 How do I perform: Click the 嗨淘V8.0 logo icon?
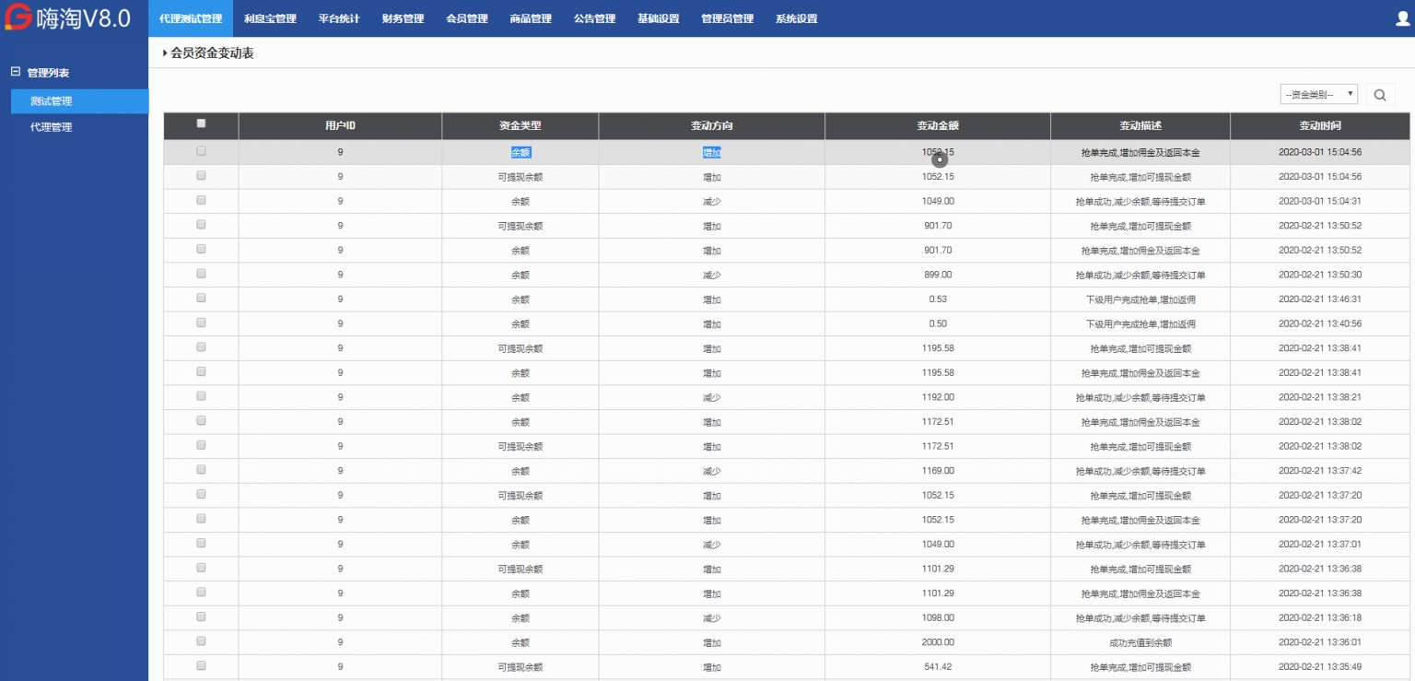17,18
